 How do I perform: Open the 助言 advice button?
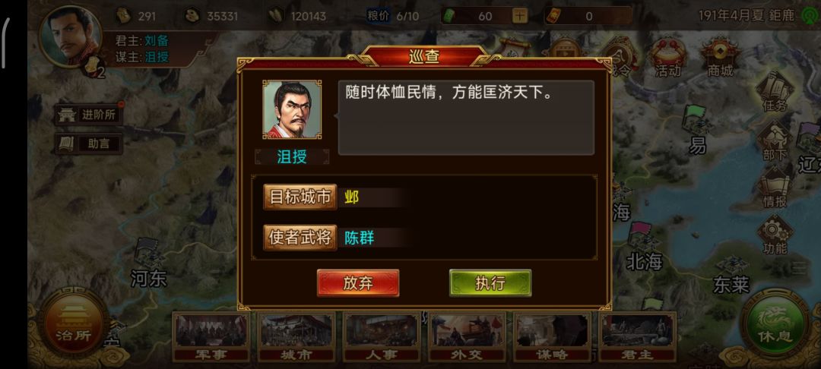tap(89, 143)
